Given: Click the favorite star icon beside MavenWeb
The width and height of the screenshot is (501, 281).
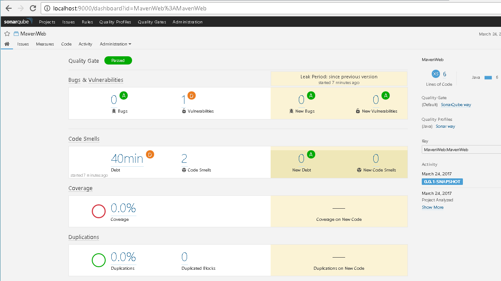Looking at the screenshot, I should pyautogui.click(x=7, y=34).
